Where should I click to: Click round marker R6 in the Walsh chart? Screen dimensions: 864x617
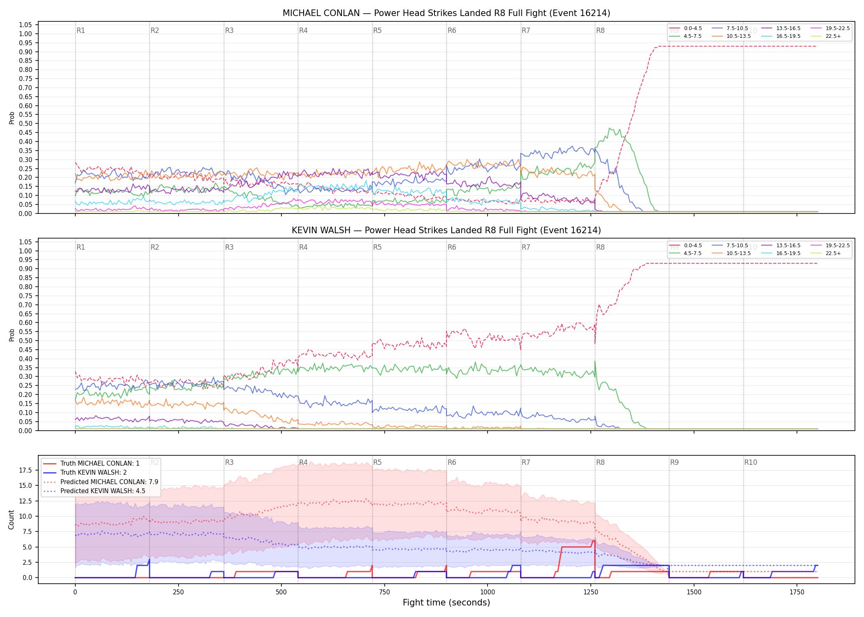tap(452, 247)
